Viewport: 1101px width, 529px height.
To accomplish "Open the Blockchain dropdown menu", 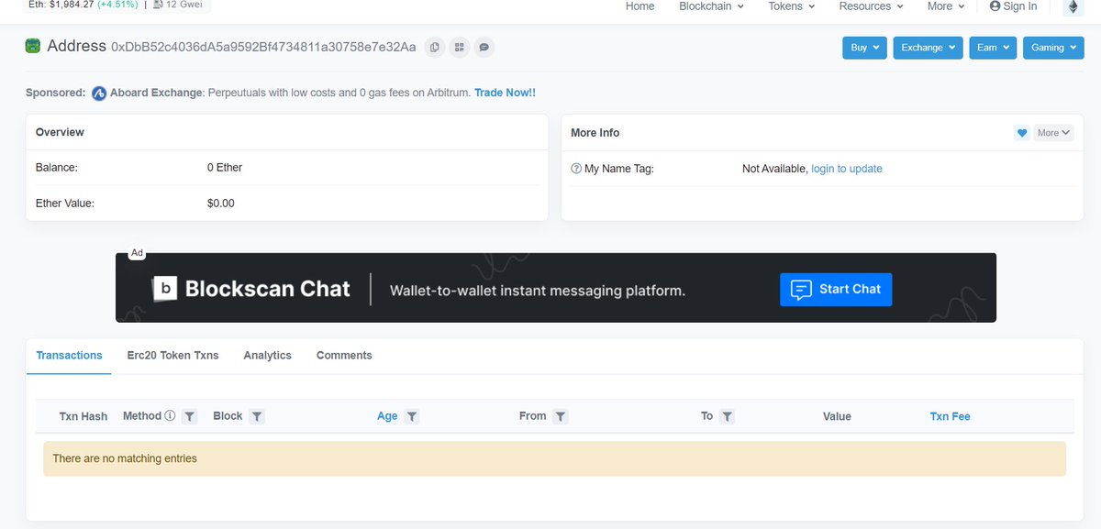I will (x=711, y=6).
